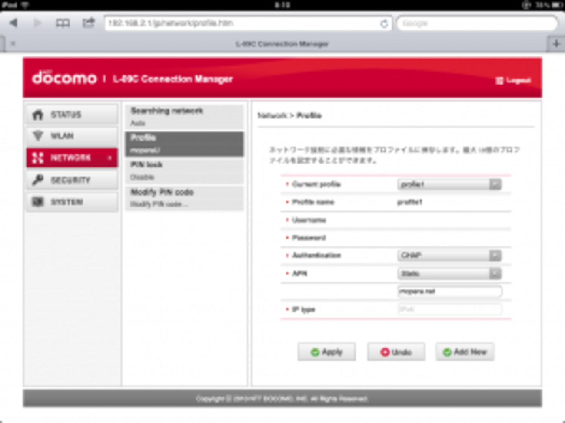The width and height of the screenshot is (565, 423).
Task: Click the NTT DOCOMO copyright footer text
Action: (x=282, y=398)
